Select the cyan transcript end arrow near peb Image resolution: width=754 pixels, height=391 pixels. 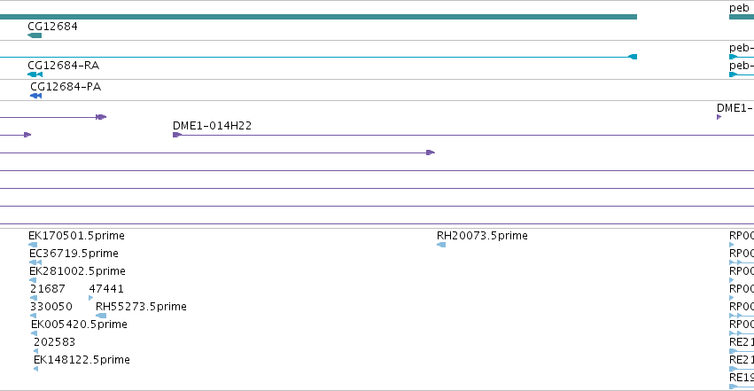pos(633,58)
